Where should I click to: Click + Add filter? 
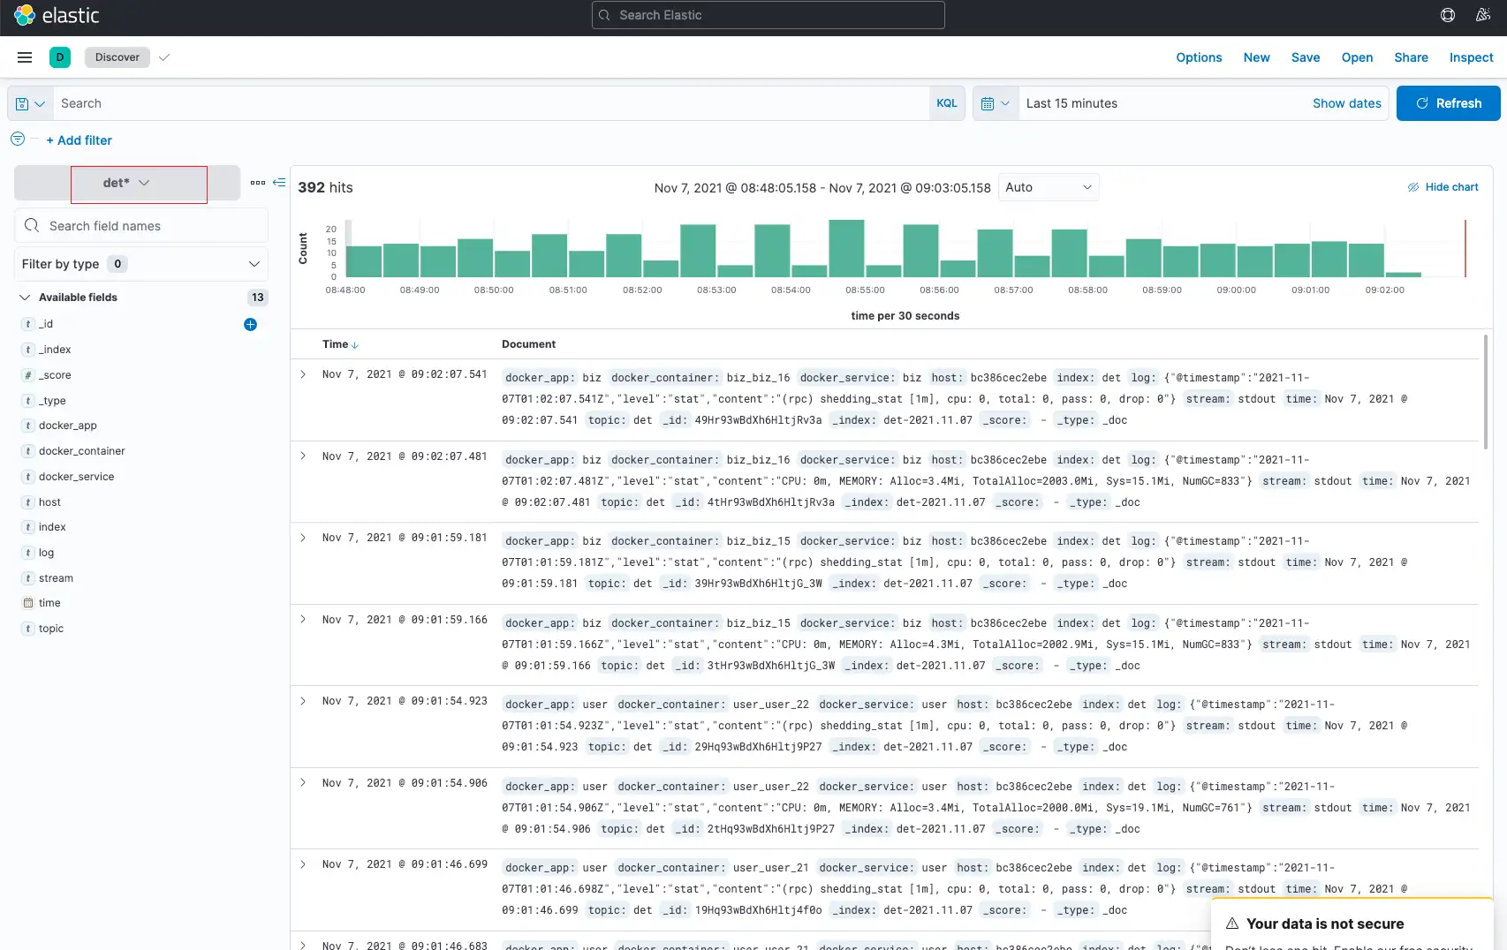click(x=79, y=140)
